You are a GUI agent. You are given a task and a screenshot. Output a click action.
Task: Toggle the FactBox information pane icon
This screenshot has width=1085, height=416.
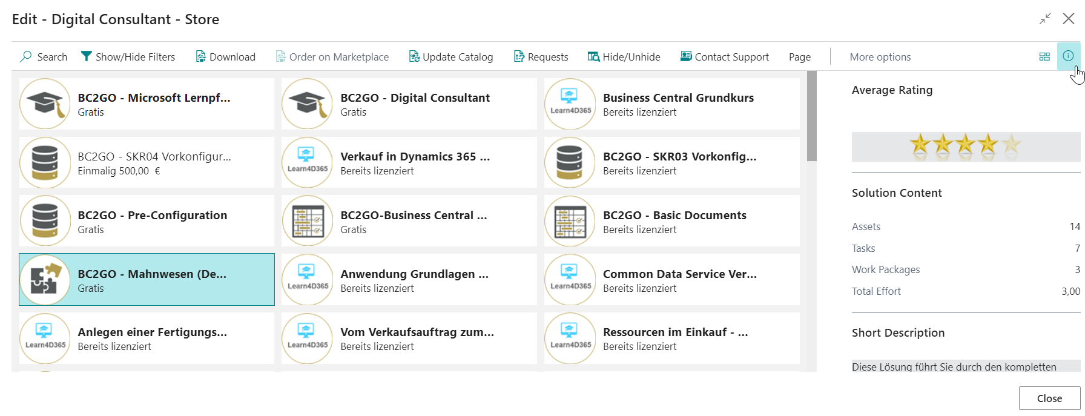(x=1068, y=56)
